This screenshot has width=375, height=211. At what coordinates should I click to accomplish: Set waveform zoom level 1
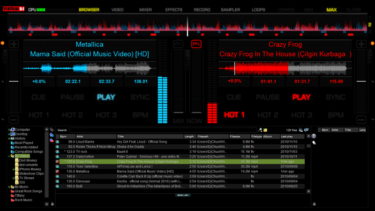pos(370,17)
